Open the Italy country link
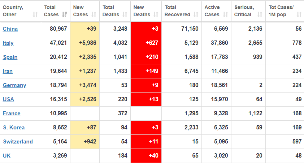304x163 pixels. click(x=8, y=43)
